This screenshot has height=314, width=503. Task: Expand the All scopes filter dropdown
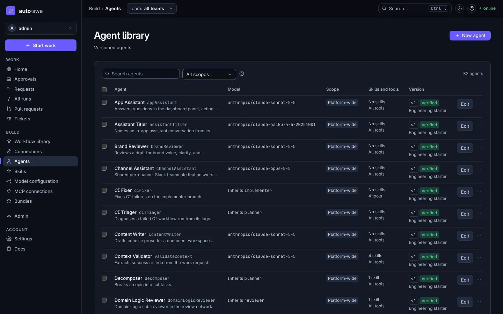(209, 74)
